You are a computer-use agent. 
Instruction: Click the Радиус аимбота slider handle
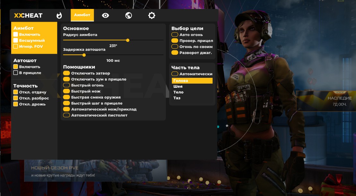point(128,40)
